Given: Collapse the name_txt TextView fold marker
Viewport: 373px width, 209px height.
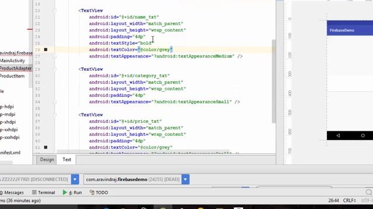Looking at the screenshot, I should point(55,10).
